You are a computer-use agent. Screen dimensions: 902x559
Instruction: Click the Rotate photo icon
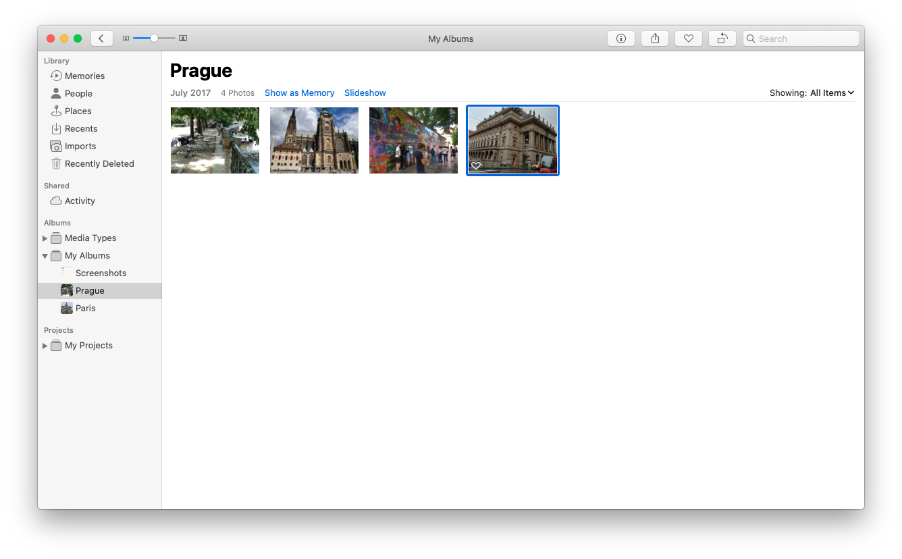[722, 38]
